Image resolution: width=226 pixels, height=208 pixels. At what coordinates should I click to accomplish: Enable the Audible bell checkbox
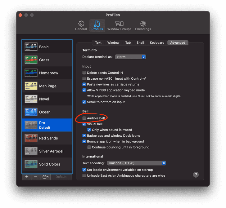click(84, 118)
